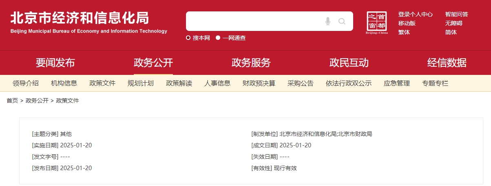Open 无障碍 accessibility mode
491x186 pixels.
click(454, 23)
